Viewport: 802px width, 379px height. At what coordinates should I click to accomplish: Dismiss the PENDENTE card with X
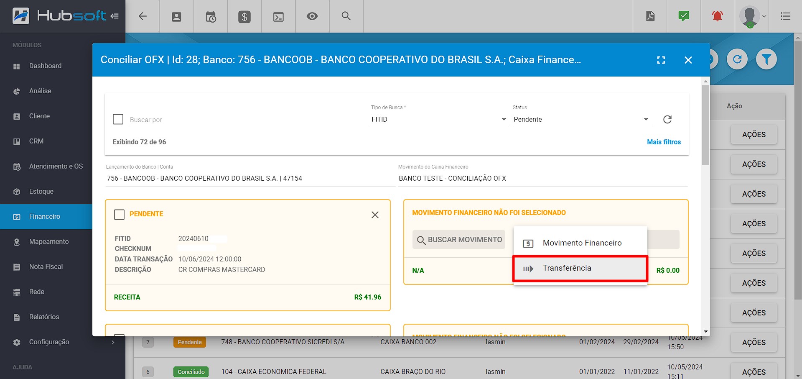(375, 215)
